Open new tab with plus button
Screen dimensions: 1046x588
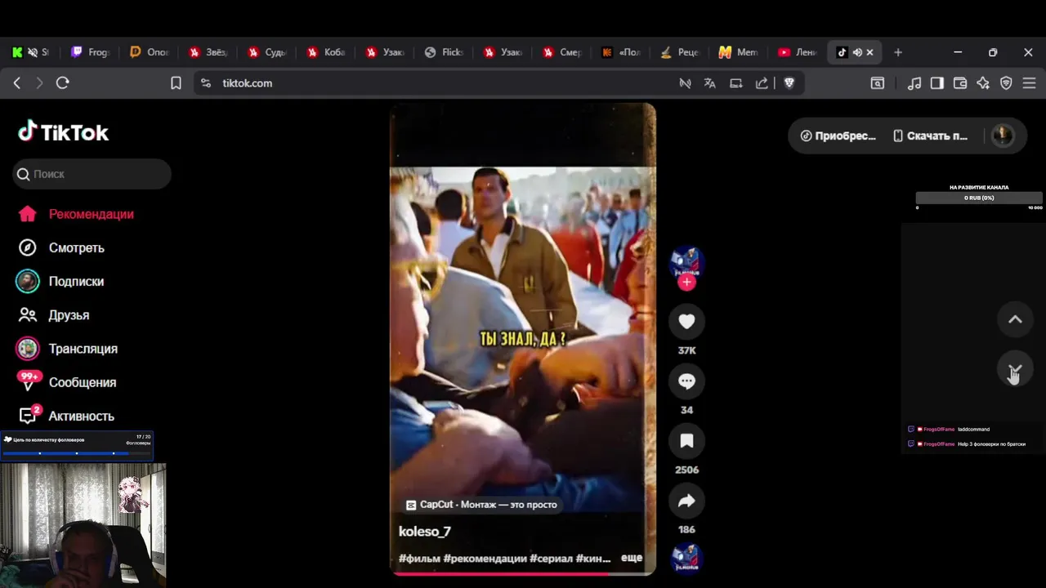[898, 52]
